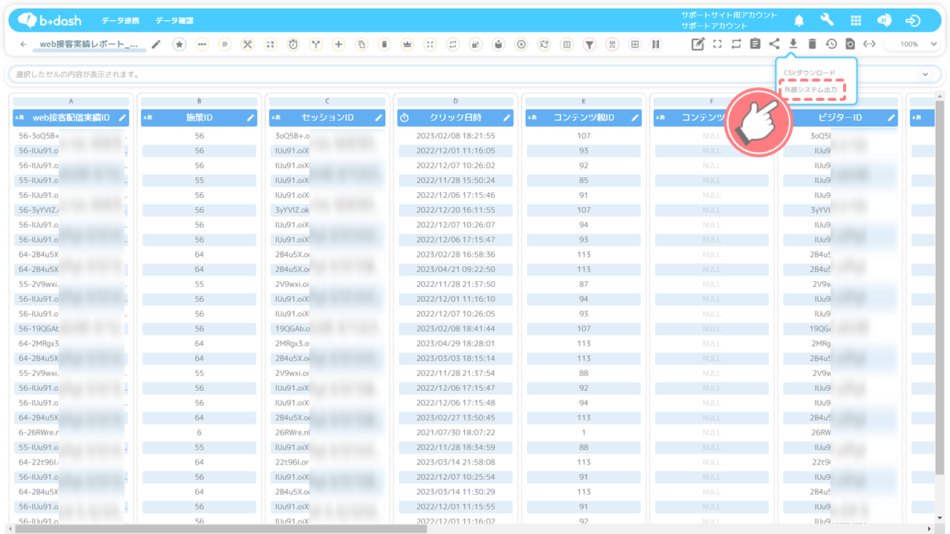The image size is (950, 534).
Task: Open the apps grid icon in header
Action: [x=856, y=21]
